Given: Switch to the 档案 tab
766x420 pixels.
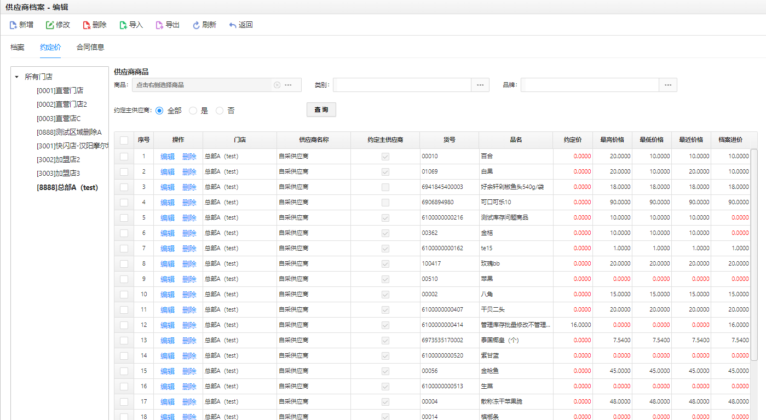Looking at the screenshot, I should click(x=18, y=47).
